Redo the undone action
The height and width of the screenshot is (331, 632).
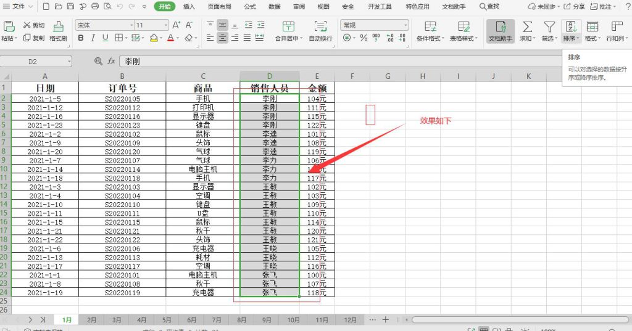pos(132,6)
